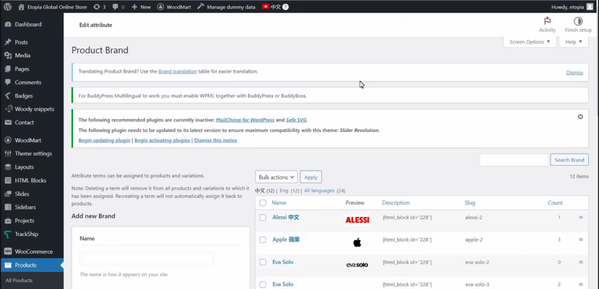This screenshot has height=289, width=599.
Task: Dismiss the translation notice
Action: tap(574, 73)
